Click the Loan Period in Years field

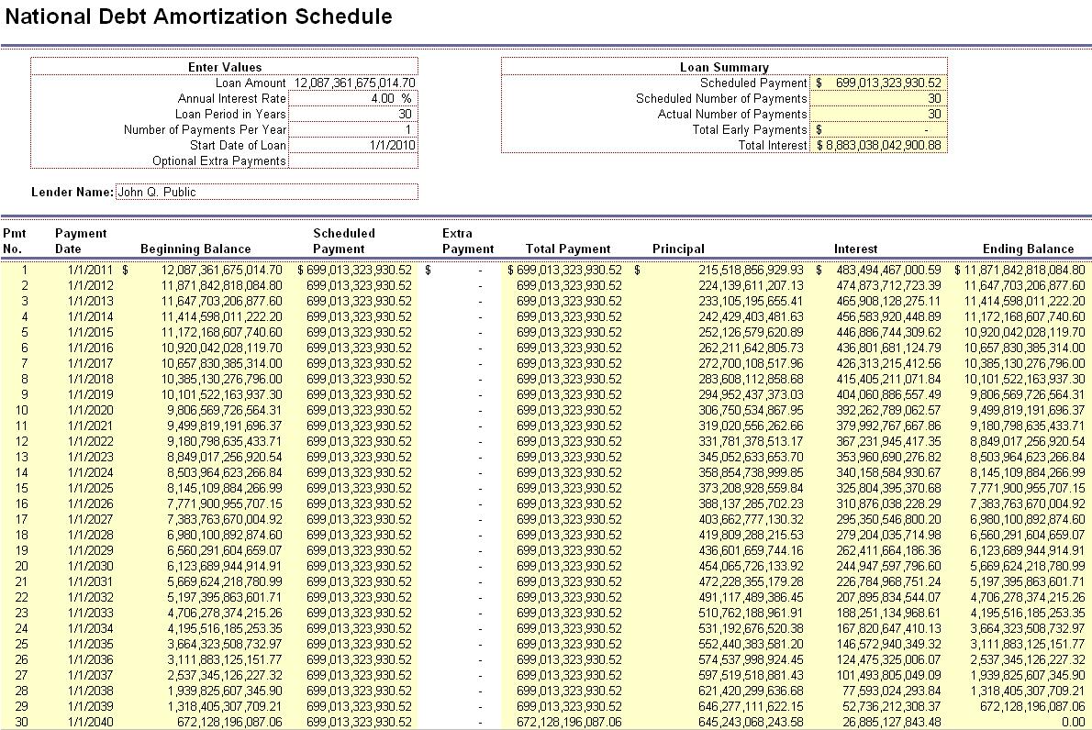click(353, 114)
